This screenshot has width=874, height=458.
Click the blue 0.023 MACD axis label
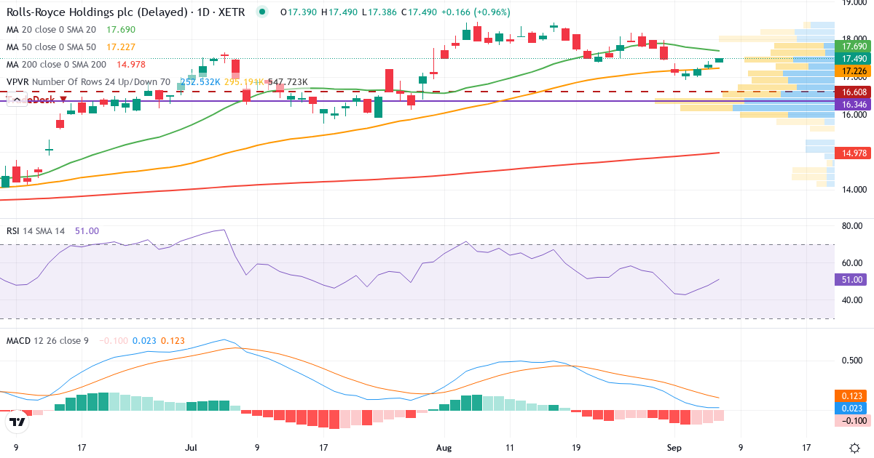[x=849, y=409]
